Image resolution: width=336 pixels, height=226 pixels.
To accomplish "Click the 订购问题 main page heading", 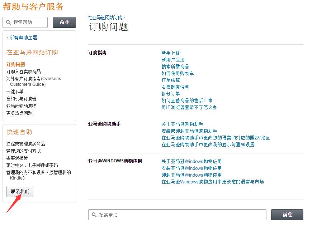I will (x=108, y=27).
